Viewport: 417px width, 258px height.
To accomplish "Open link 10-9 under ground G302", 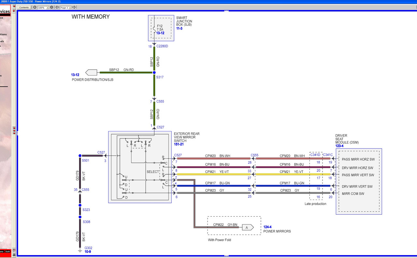I will click(x=88, y=252).
